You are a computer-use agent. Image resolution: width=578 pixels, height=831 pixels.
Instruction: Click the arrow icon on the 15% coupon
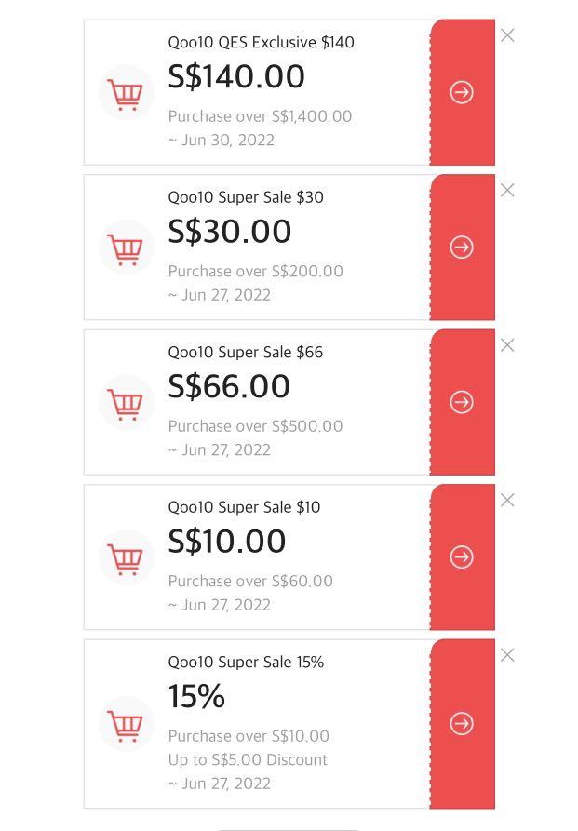point(461,723)
